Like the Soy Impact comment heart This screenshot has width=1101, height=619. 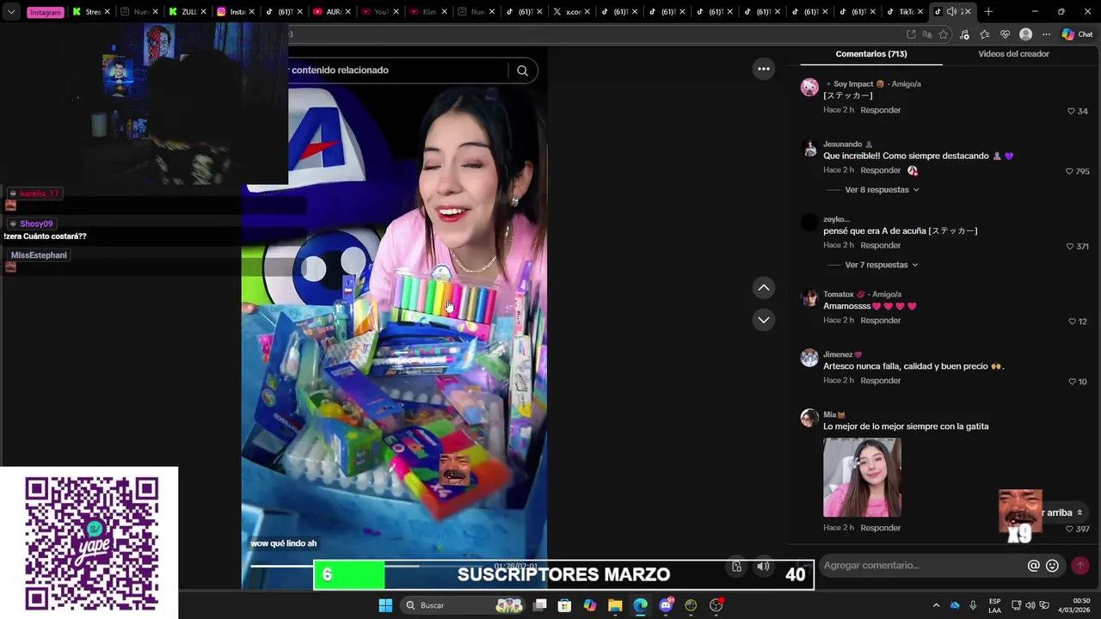click(x=1071, y=111)
